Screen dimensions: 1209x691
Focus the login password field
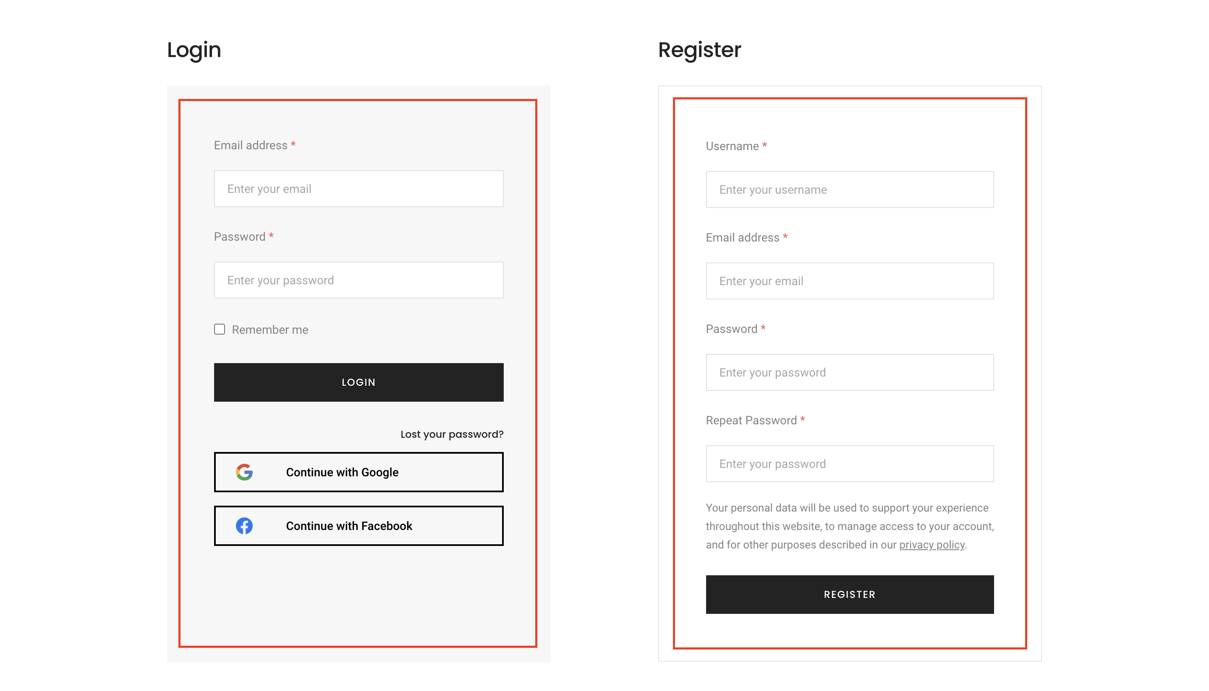click(359, 280)
